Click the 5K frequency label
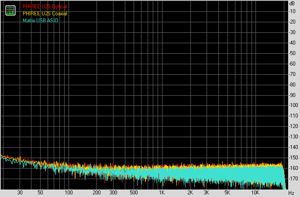This screenshot has width=300, height=197. [x=227, y=192]
